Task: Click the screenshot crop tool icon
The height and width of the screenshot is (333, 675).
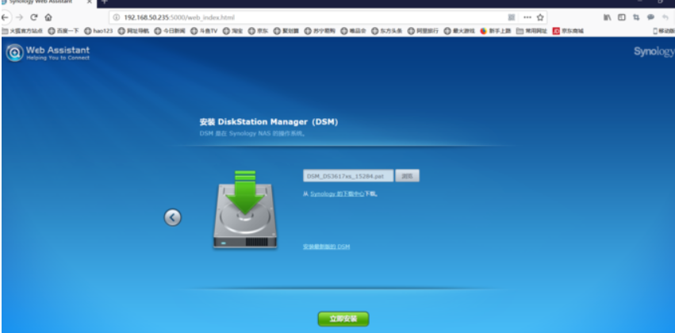Action: click(x=636, y=17)
